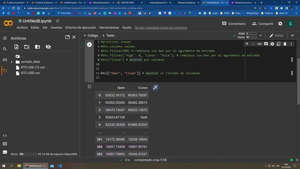Click the Close column header
The height and width of the screenshot is (169, 300).
tap(142, 88)
